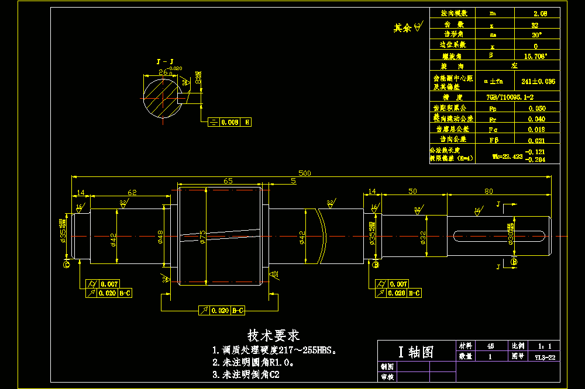This screenshot has height=389, width=585.
Task: Click the tolerance value '0.021'
Action: [536, 141]
